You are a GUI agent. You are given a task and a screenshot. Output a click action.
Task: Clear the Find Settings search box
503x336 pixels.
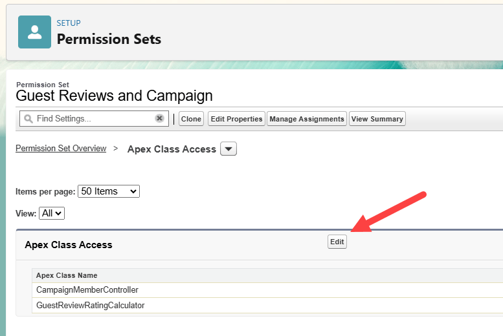click(x=159, y=119)
